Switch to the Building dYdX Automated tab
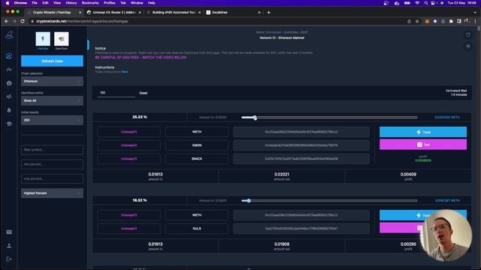Screen dimensions: 481x270 pos(174,12)
